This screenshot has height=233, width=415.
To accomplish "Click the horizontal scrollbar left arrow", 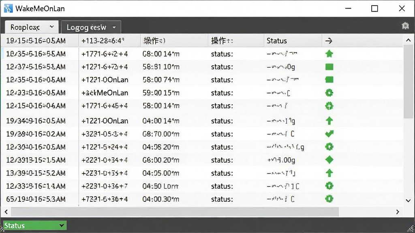I will (6, 212).
